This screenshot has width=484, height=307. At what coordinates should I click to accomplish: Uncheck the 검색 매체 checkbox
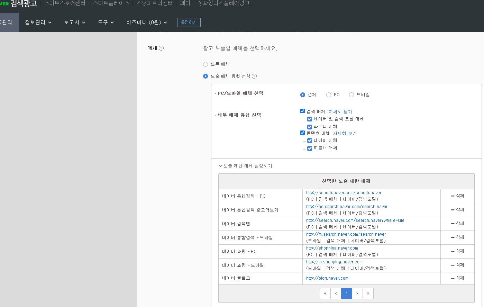[303, 111]
